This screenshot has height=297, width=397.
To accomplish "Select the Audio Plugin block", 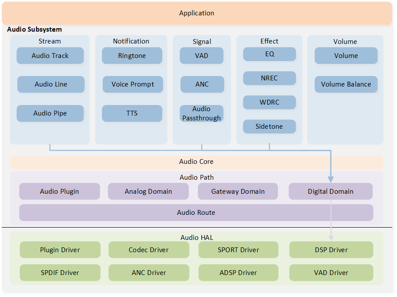I will [59, 192].
